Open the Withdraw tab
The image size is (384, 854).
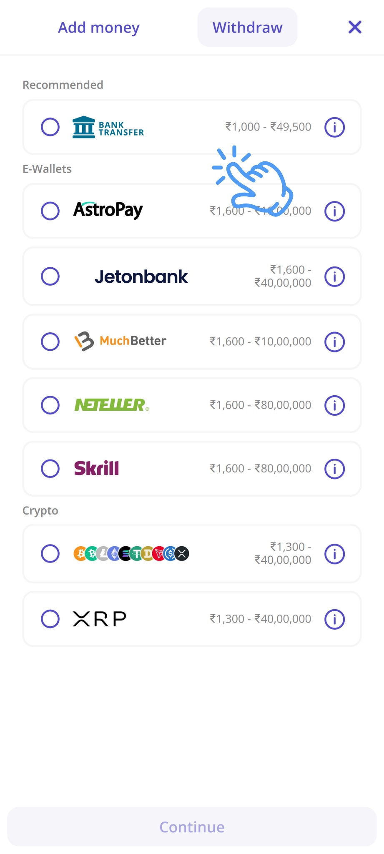[247, 28]
